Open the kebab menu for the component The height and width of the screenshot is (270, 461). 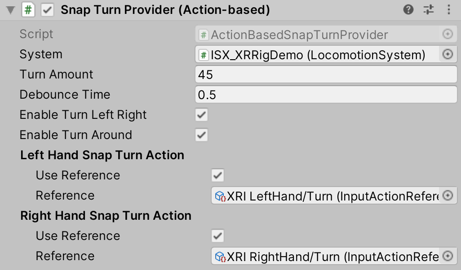(448, 9)
